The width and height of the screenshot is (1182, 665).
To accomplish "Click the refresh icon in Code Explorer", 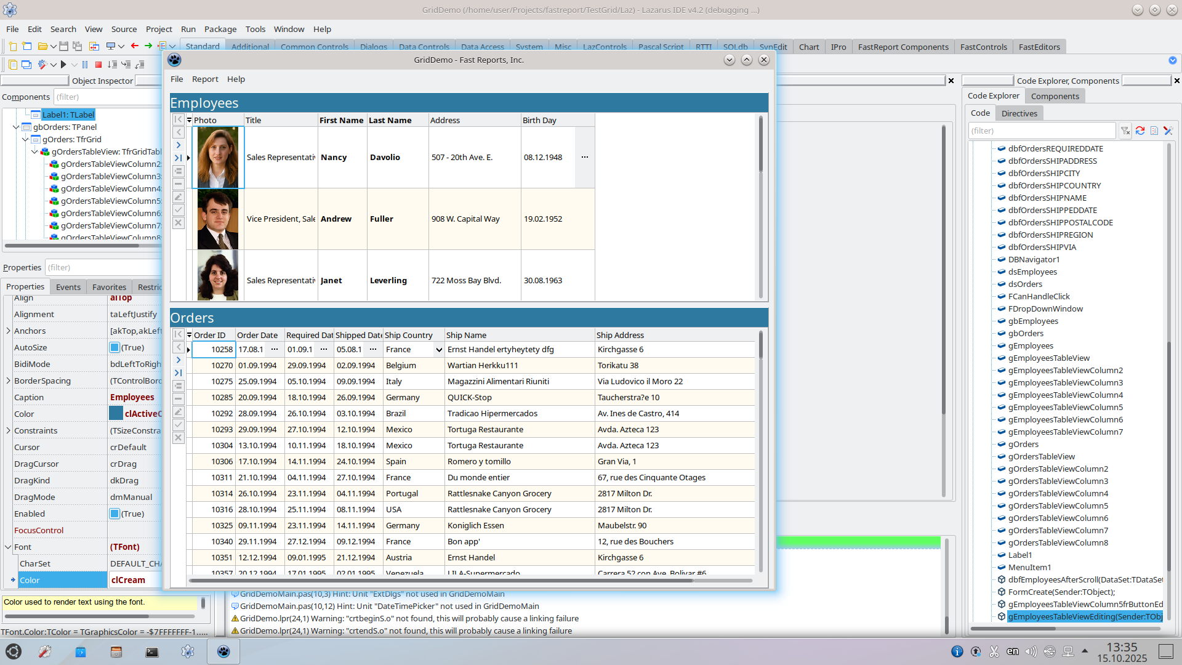I will 1140,131.
